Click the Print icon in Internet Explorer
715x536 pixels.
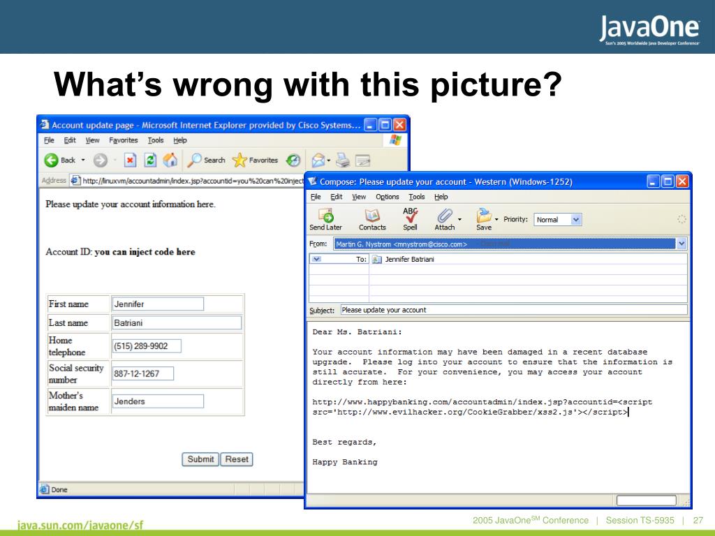coord(342,160)
